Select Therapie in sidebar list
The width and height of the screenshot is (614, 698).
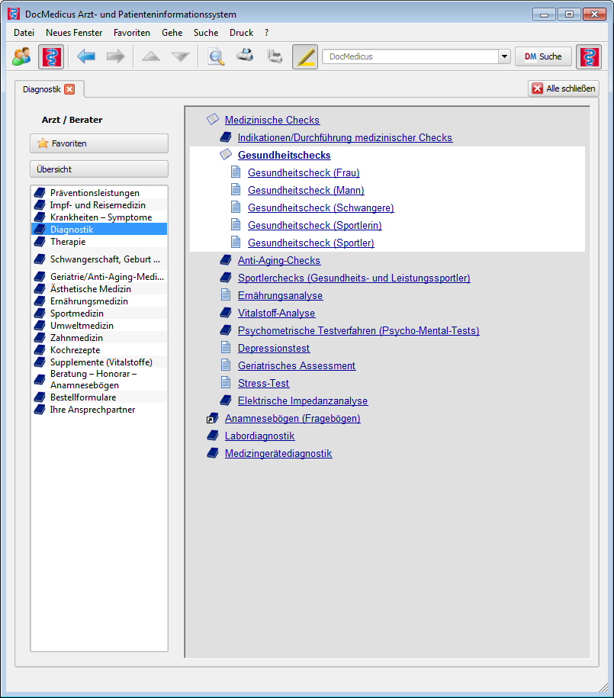point(99,242)
